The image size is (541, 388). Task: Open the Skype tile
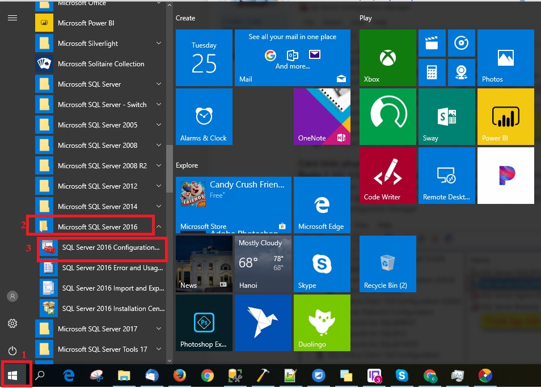(x=322, y=264)
